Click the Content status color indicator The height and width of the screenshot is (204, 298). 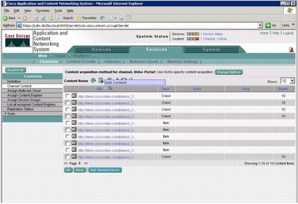coord(193,39)
